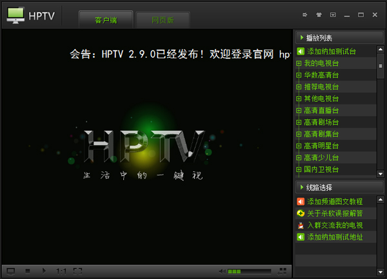The width and height of the screenshot is (387, 279).
Task: Select the 华数高清台 category label
Action: point(321,75)
